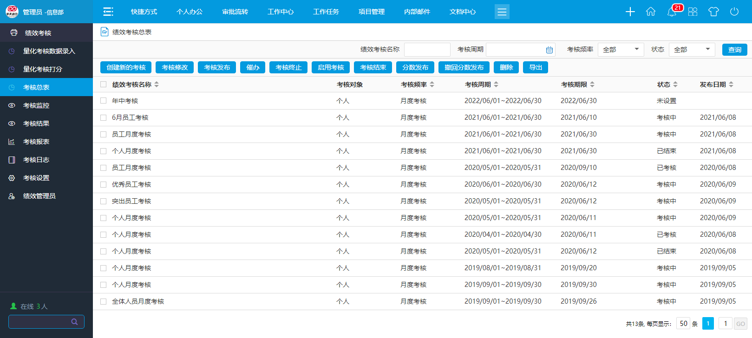Click the home icon in header

tap(651, 12)
